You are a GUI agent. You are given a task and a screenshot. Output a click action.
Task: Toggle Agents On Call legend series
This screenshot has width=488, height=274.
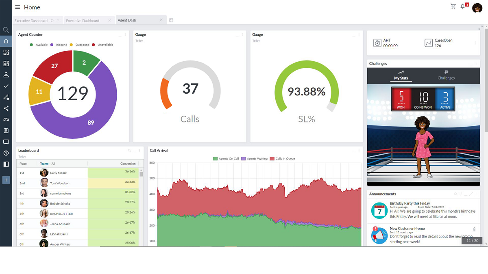226,159
